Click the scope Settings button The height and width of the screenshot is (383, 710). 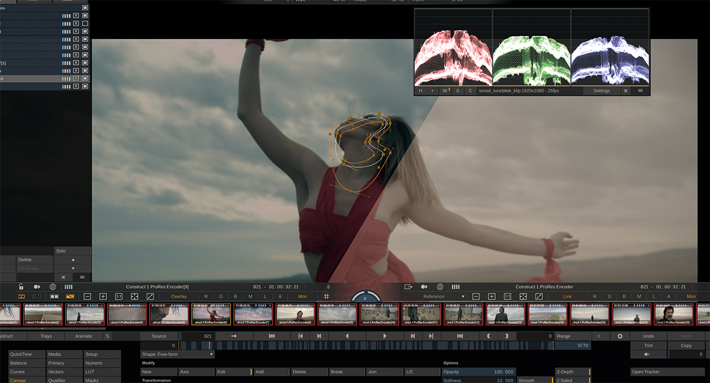(x=602, y=90)
